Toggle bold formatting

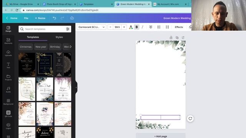click(137, 27)
